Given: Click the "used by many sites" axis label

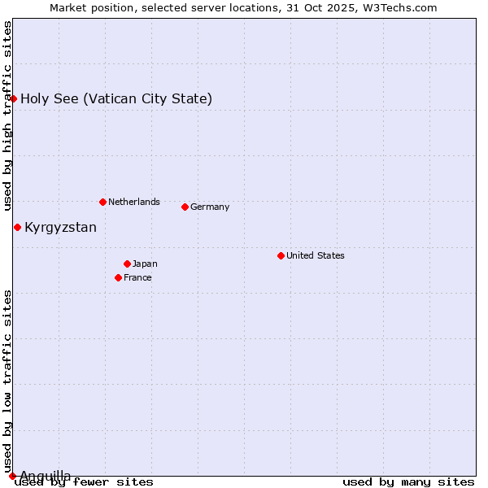Looking at the screenshot, I should (408, 482).
